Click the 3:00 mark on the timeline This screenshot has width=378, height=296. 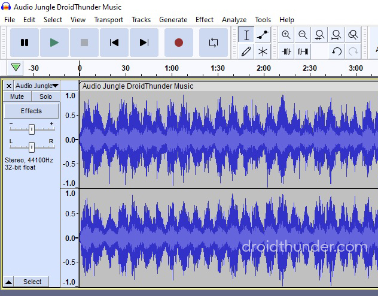pyautogui.click(x=356, y=68)
